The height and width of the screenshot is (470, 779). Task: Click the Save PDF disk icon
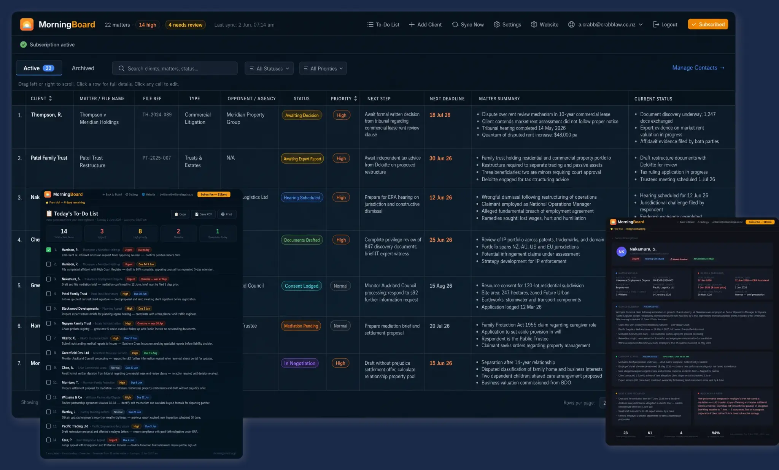(197, 214)
